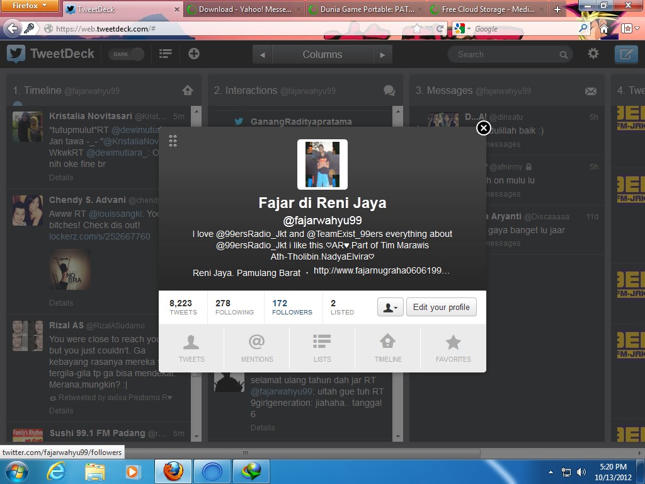Close the profile popup with X button
This screenshot has width=645, height=484.
click(x=483, y=128)
